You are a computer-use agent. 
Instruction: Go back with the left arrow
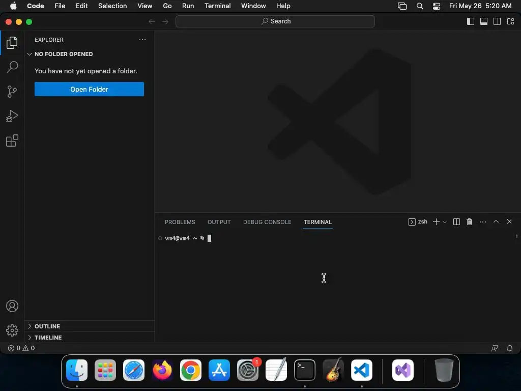tap(152, 21)
